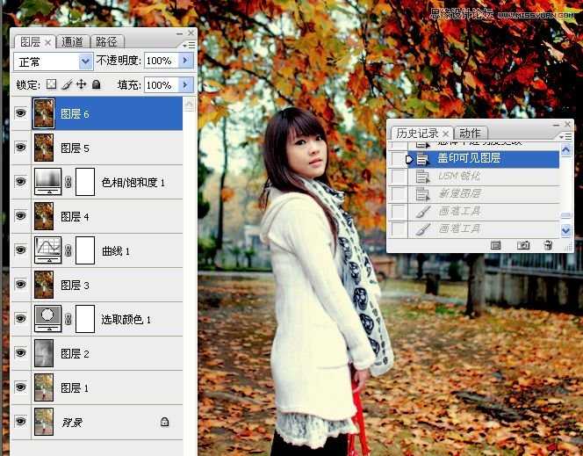The image size is (583, 456).
Task: Hide 图层 3 with its eye icon
Action: tap(21, 284)
